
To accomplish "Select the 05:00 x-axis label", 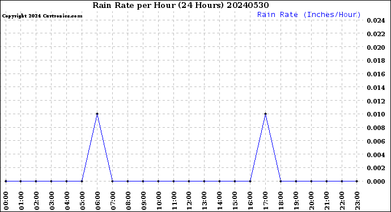I will (x=82, y=201).
